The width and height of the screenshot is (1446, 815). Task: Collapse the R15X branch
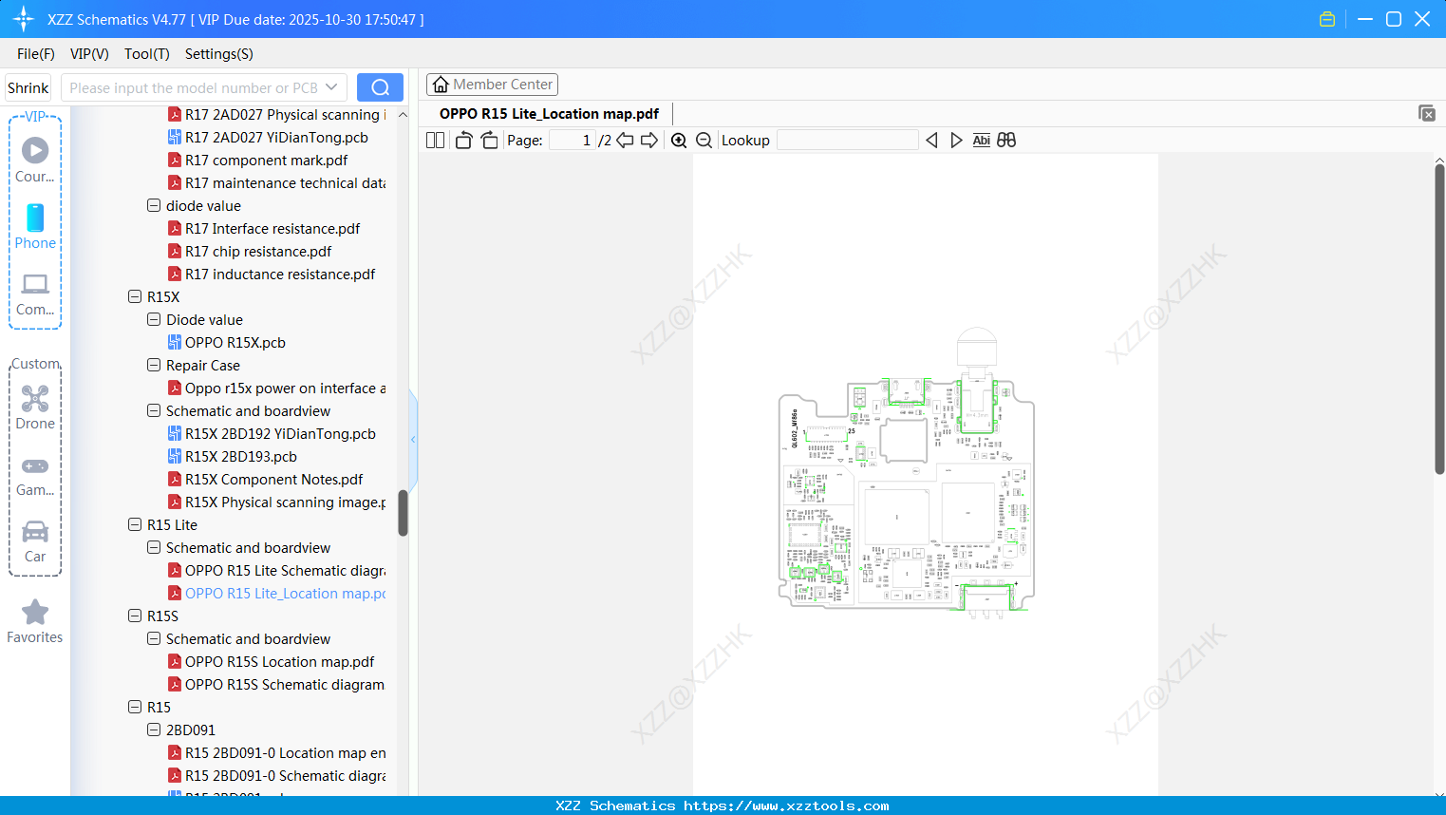tap(135, 296)
